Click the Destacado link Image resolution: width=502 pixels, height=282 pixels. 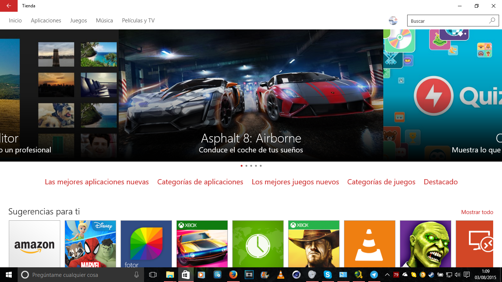[x=441, y=182]
